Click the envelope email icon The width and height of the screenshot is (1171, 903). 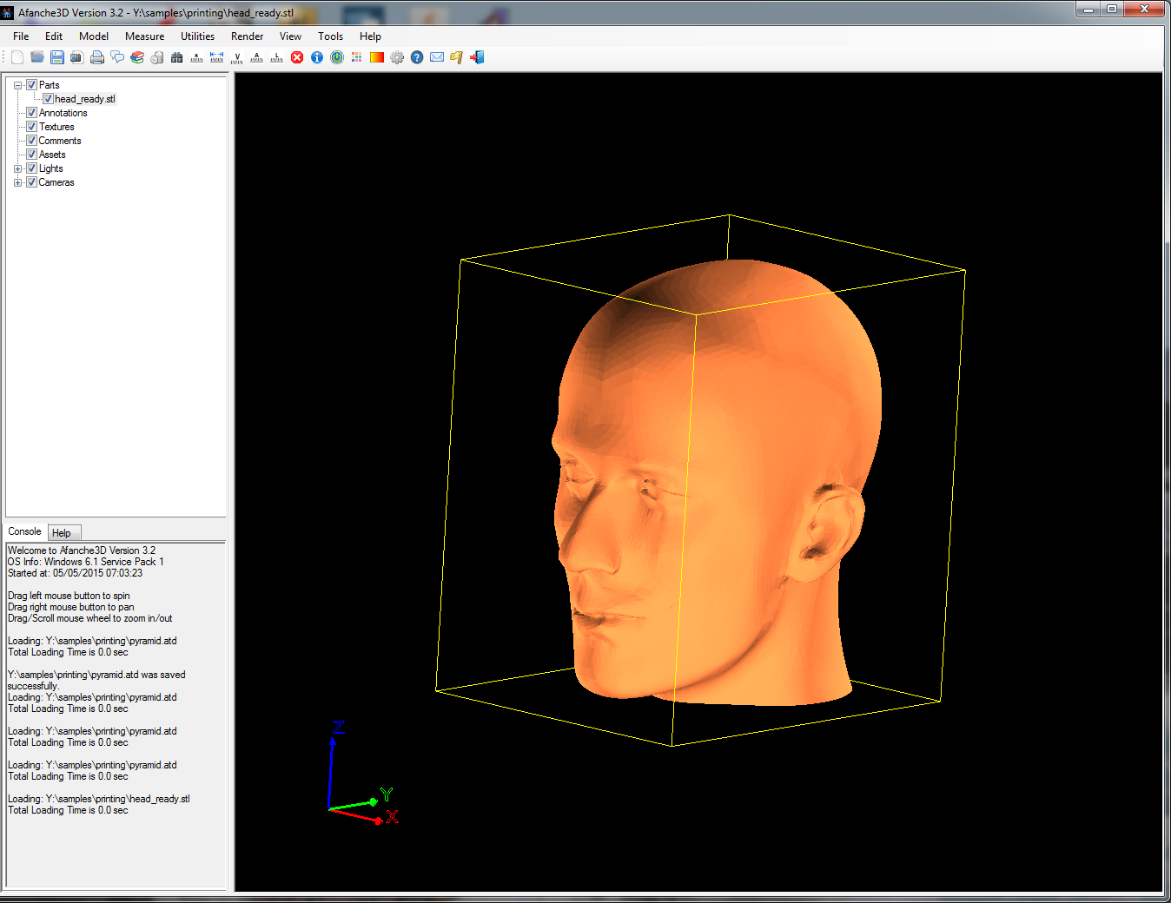(437, 57)
